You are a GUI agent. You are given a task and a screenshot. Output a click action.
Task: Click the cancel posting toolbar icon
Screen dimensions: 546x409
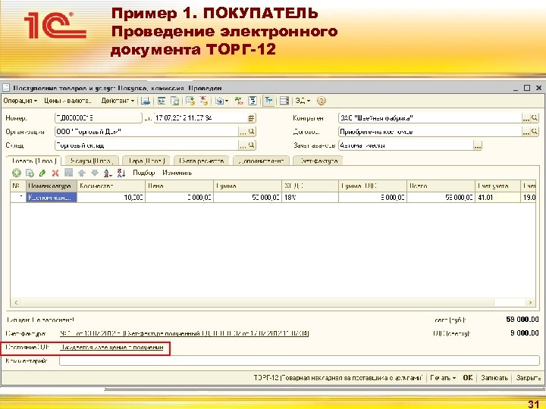pos(204,101)
